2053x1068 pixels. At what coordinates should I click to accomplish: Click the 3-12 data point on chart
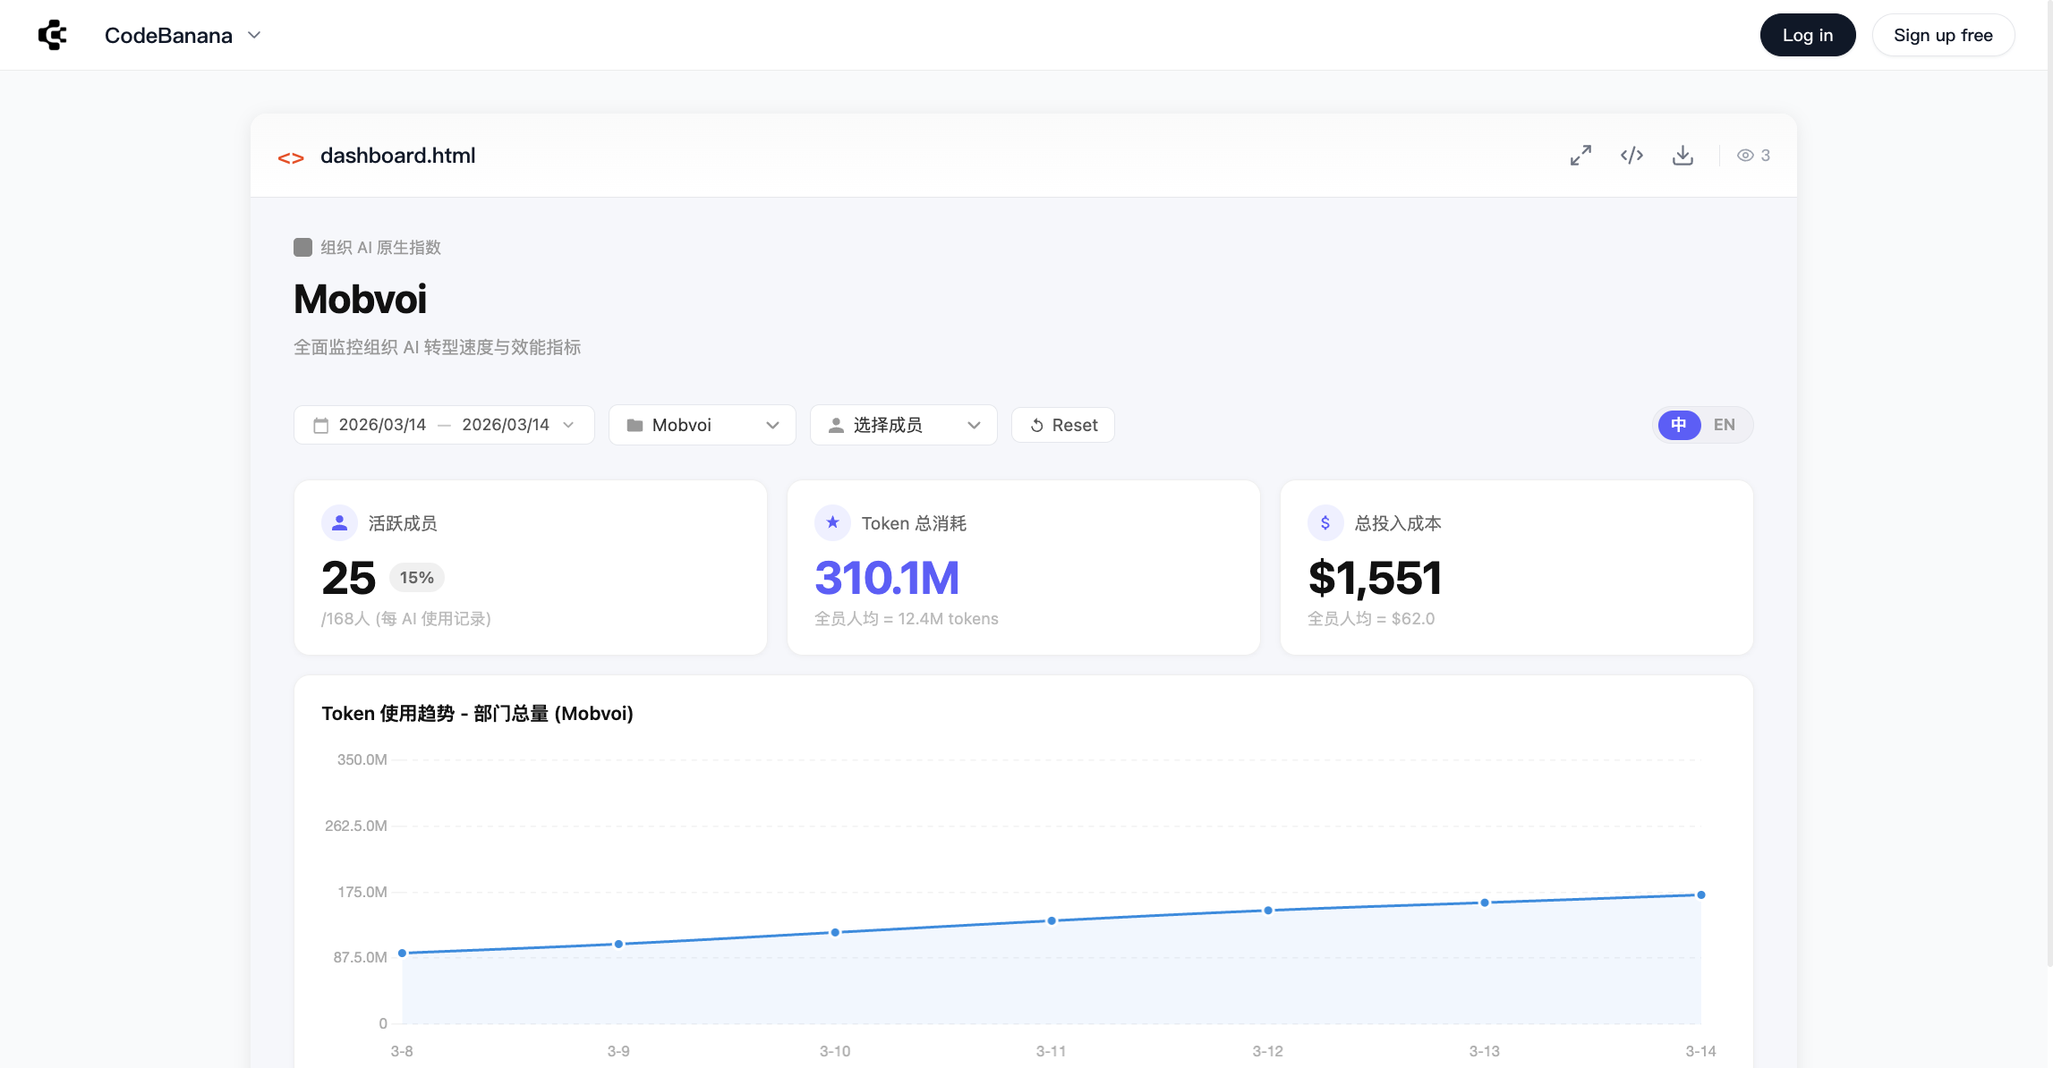coord(1268,911)
